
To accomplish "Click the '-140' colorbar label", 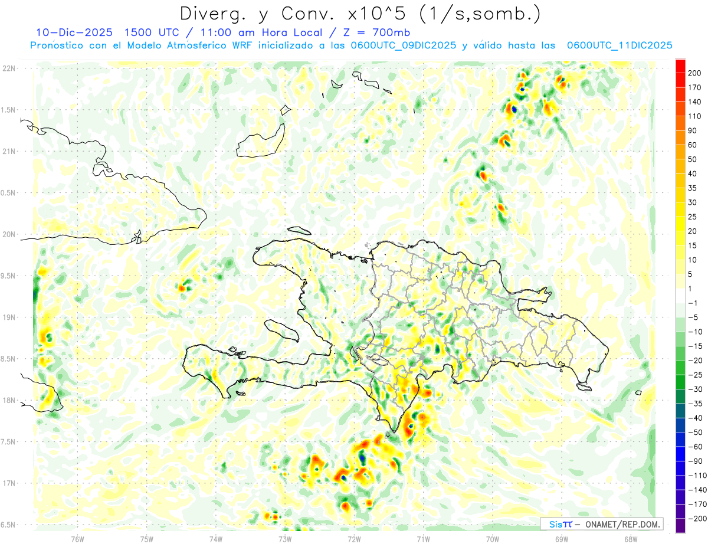I will 697,490.
